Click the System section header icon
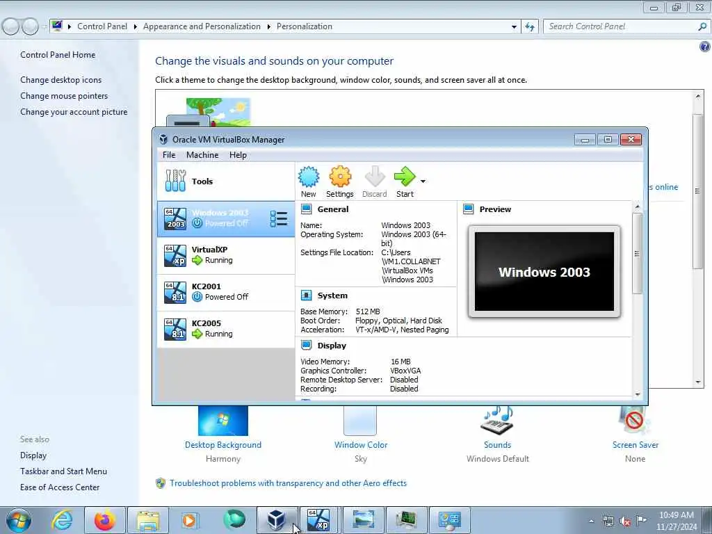712x534 pixels. (307, 296)
